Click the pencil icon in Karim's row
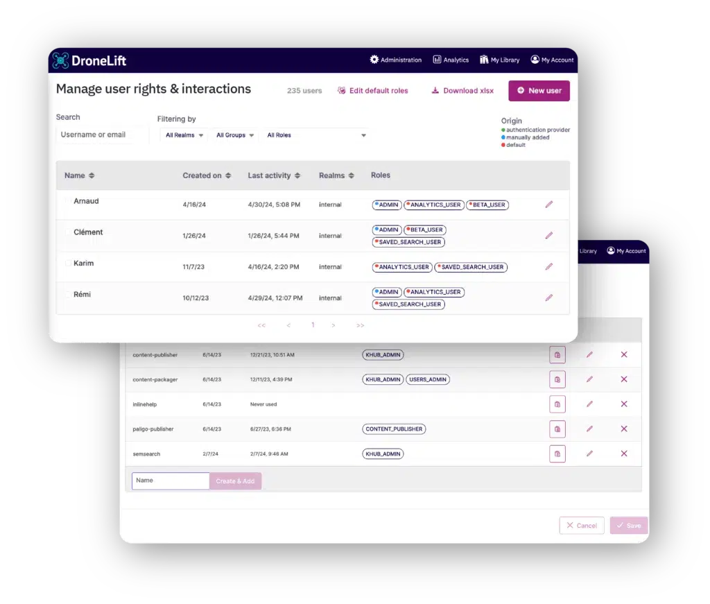The width and height of the screenshot is (710, 604). point(548,267)
